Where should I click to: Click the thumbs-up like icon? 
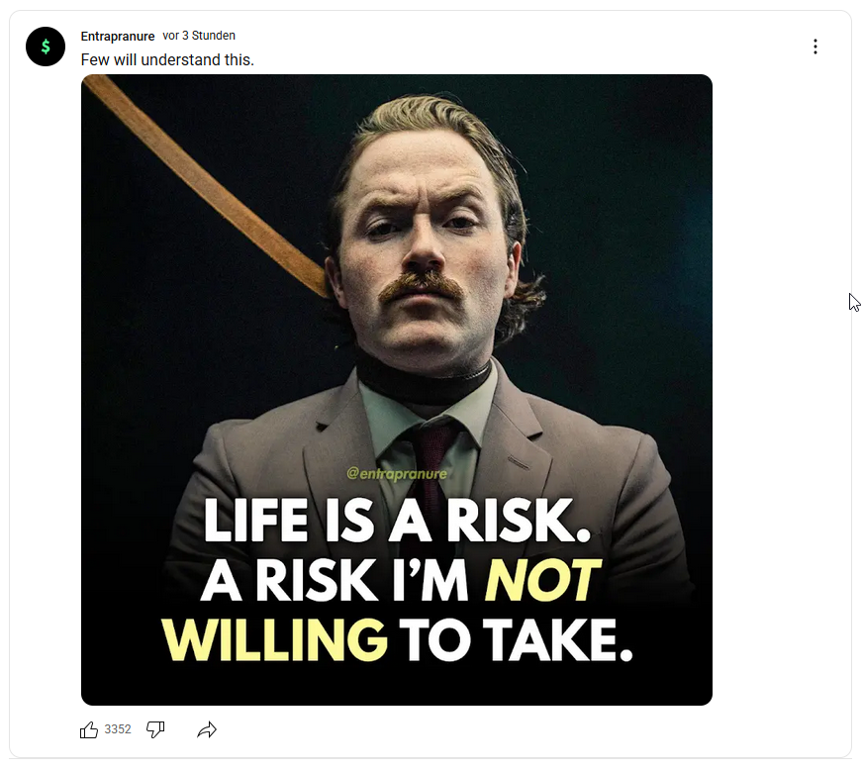[88, 729]
